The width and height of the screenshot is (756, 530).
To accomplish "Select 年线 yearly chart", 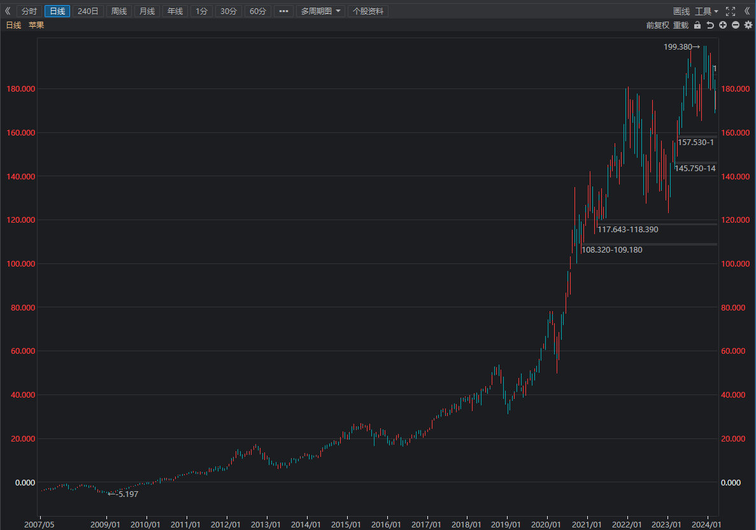I will pos(175,11).
